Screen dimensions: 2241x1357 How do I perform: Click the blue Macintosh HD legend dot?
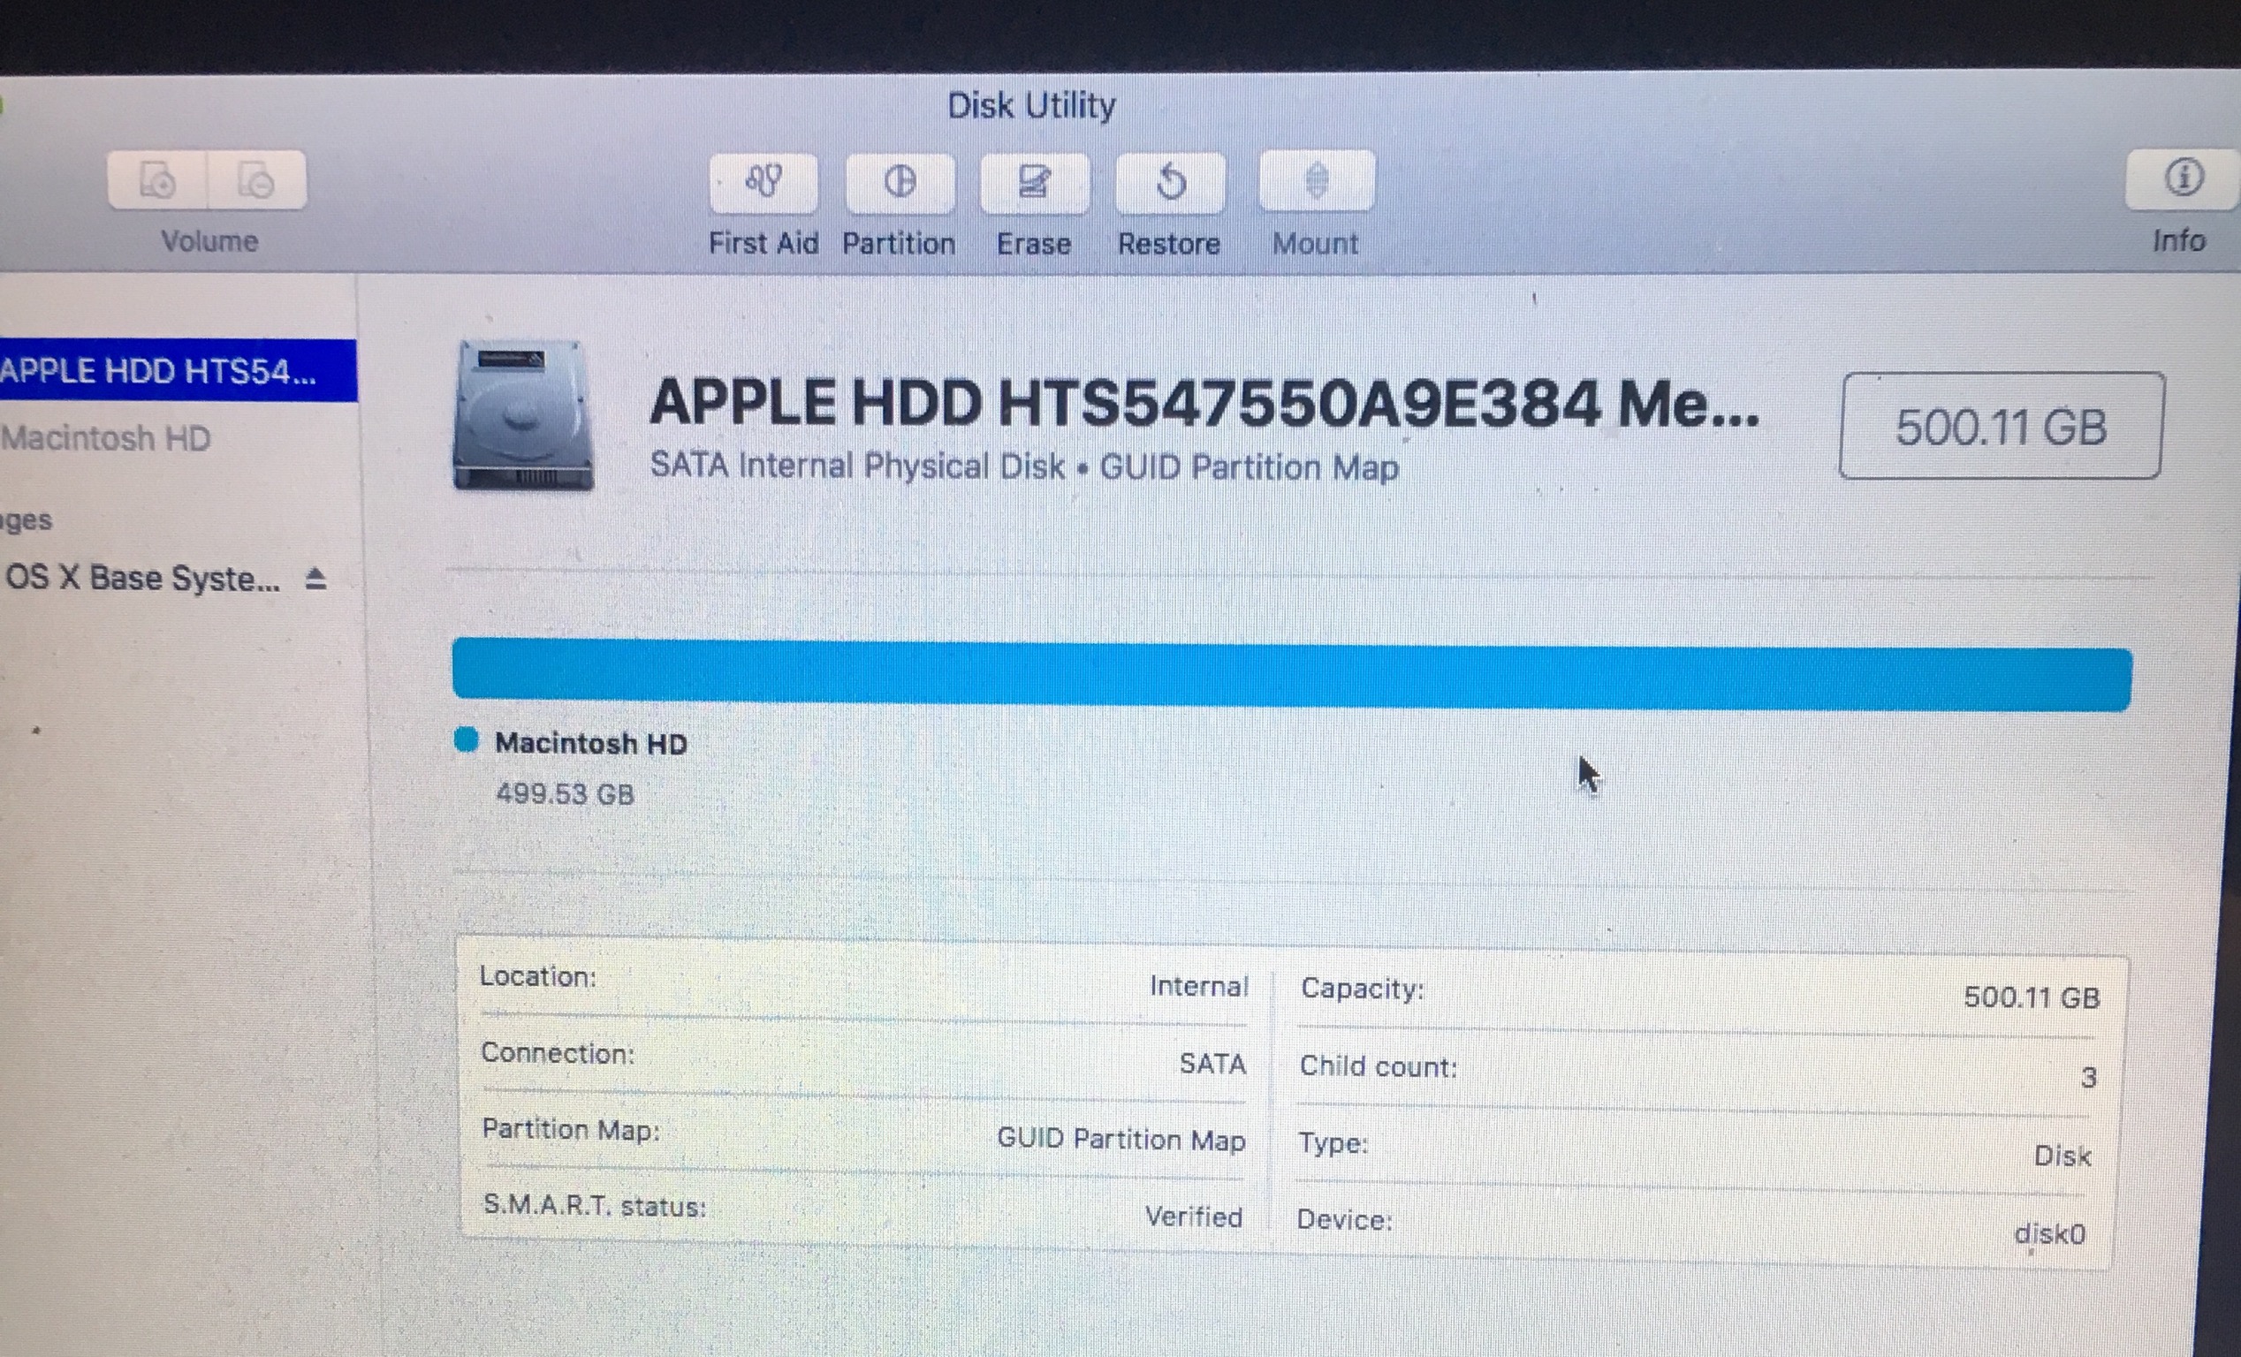467,740
